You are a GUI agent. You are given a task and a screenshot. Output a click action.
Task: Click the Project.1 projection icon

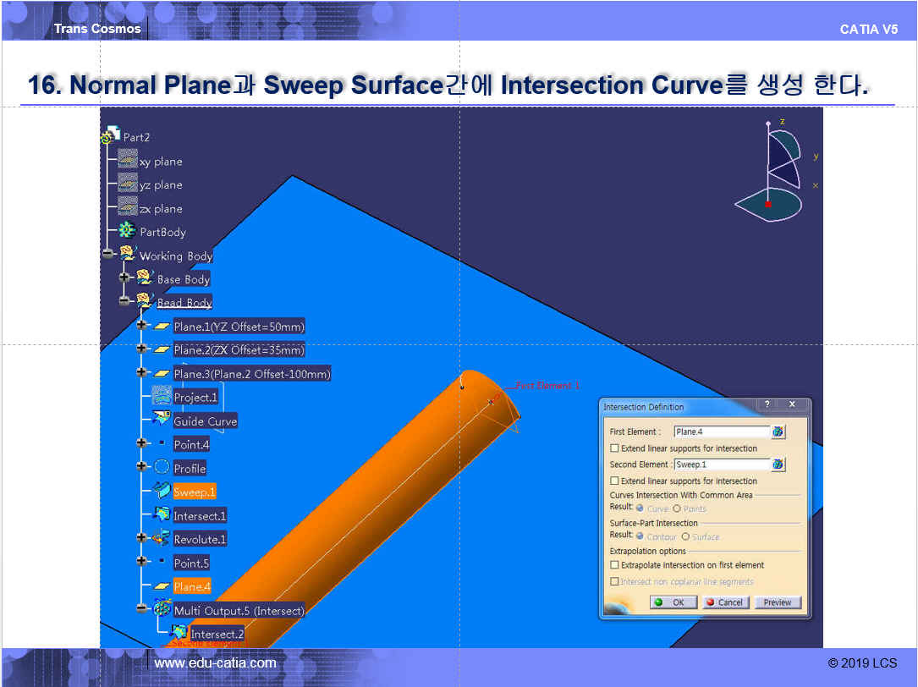162,397
